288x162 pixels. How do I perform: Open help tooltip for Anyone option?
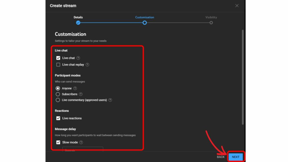75,88
